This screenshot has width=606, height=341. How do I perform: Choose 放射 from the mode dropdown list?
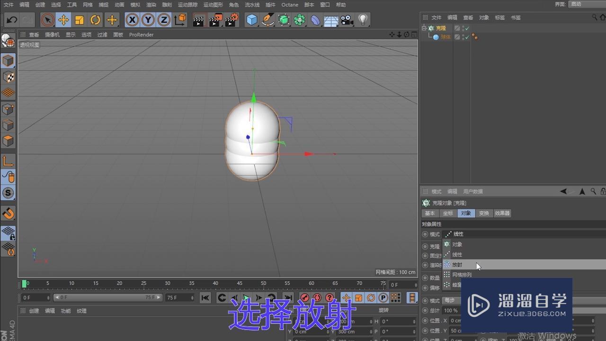457,265
